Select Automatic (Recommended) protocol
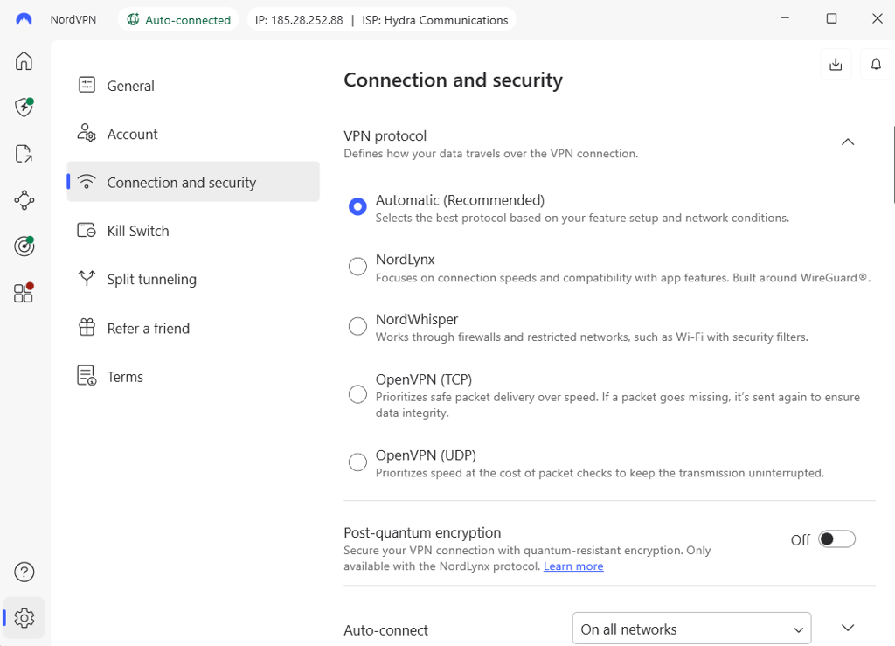 click(x=357, y=206)
